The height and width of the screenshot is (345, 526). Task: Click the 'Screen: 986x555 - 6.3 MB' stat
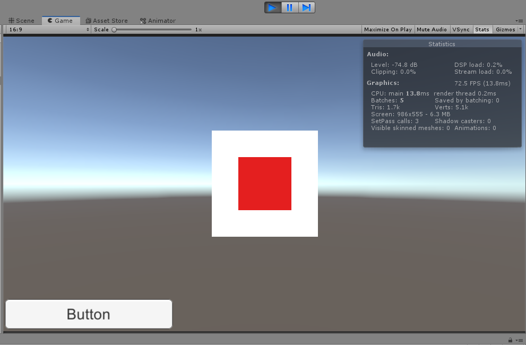[x=411, y=114]
